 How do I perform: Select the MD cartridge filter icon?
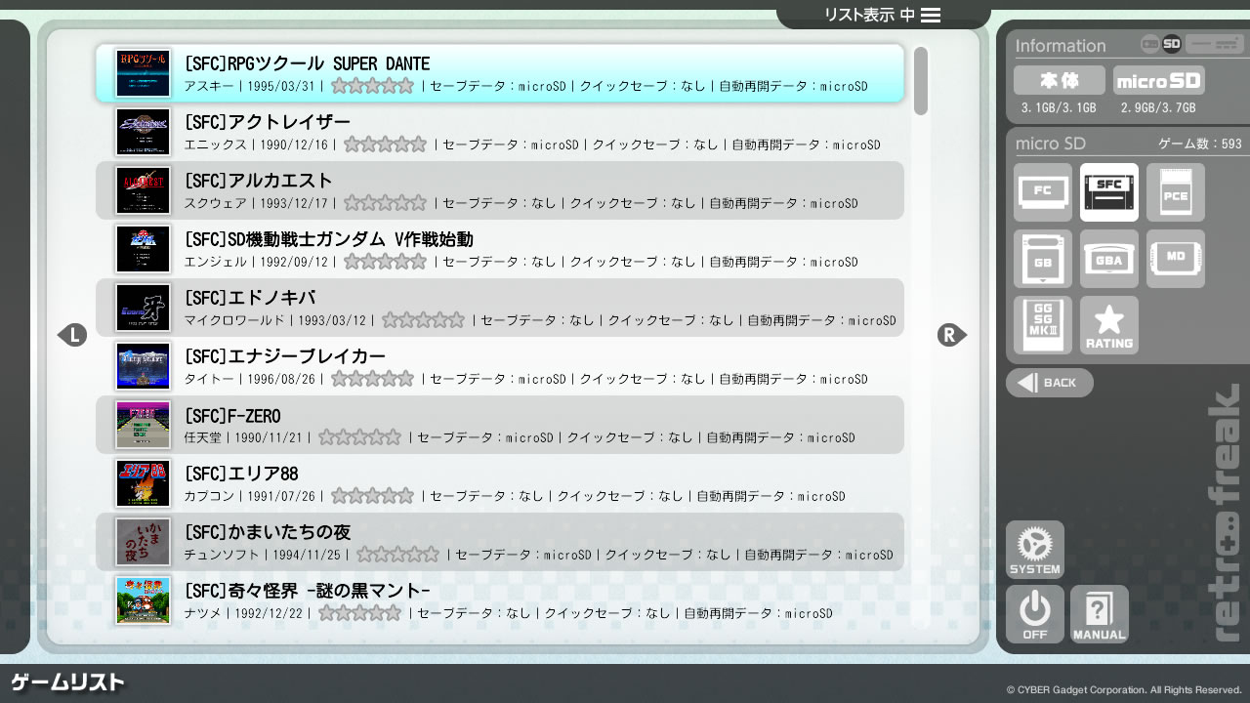[x=1176, y=259]
